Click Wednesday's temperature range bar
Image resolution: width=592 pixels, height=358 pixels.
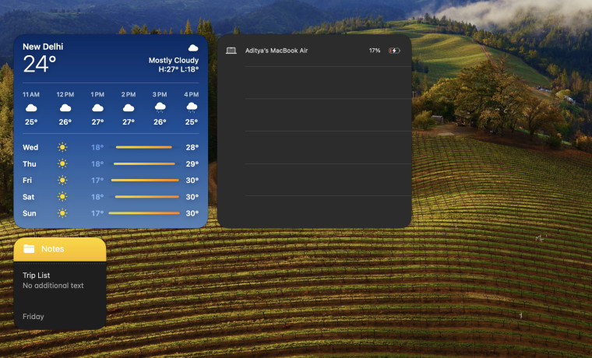pos(144,147)
